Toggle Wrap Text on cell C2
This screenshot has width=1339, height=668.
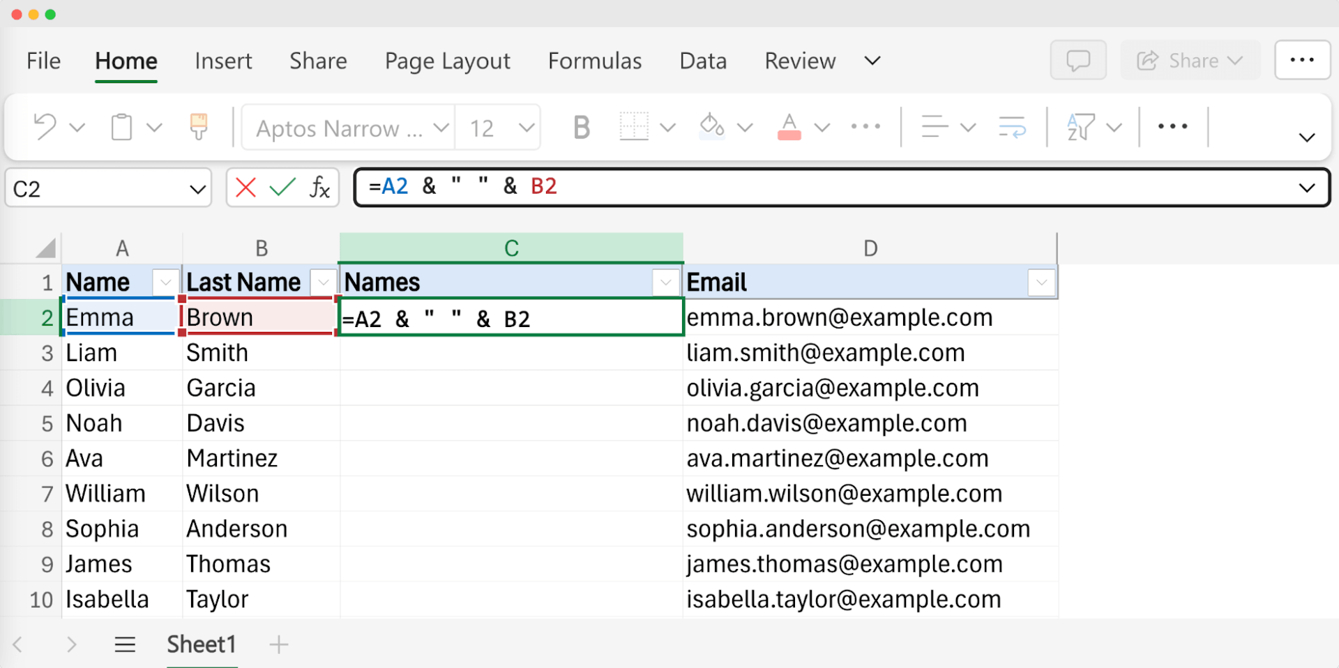coord(1011,127)
